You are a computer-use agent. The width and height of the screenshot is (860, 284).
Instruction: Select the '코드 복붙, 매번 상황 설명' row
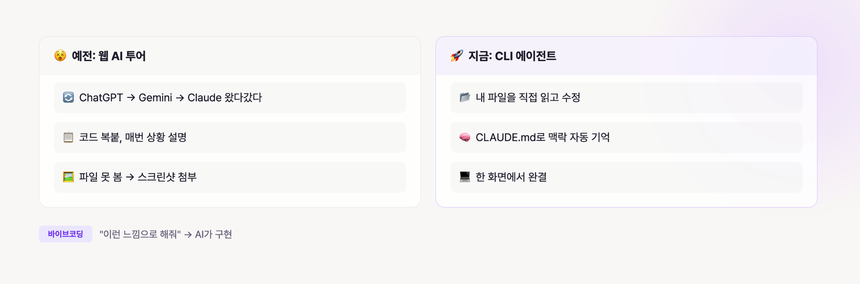click(x=230, y=137)
